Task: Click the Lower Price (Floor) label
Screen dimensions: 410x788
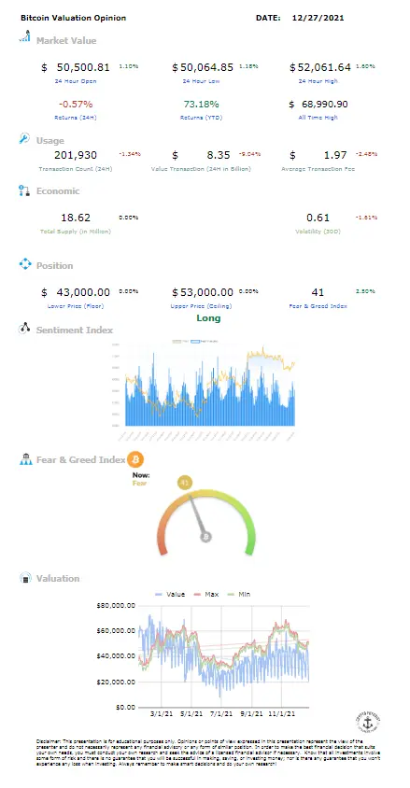Action: click(76, 306)
